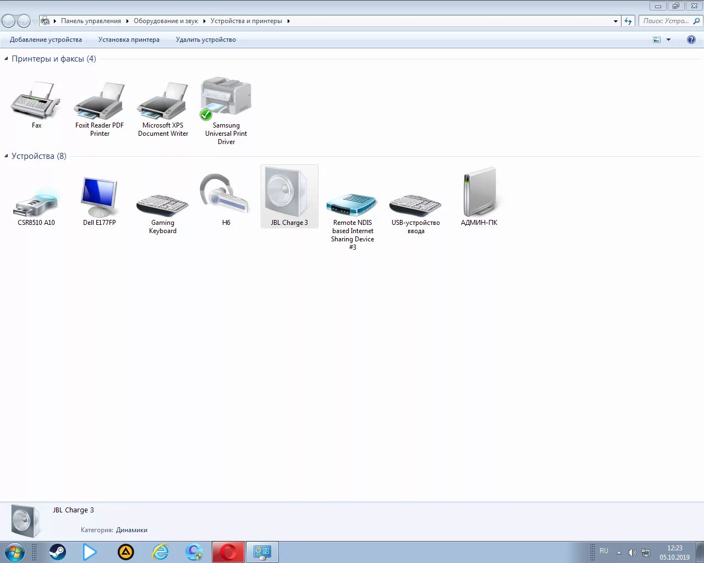Screen dimensions: 704x563
Task: Select the CSR8510 A10 Bluetooth dongle
Action: [36, 203]
